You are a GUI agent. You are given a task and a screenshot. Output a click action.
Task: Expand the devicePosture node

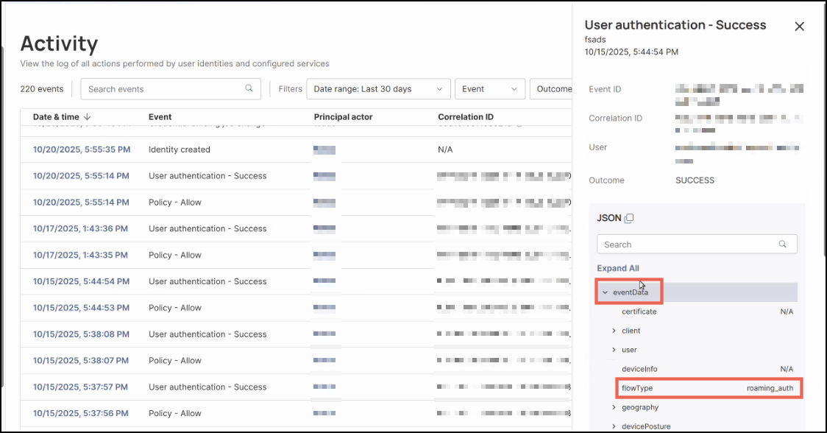[614, 426]
